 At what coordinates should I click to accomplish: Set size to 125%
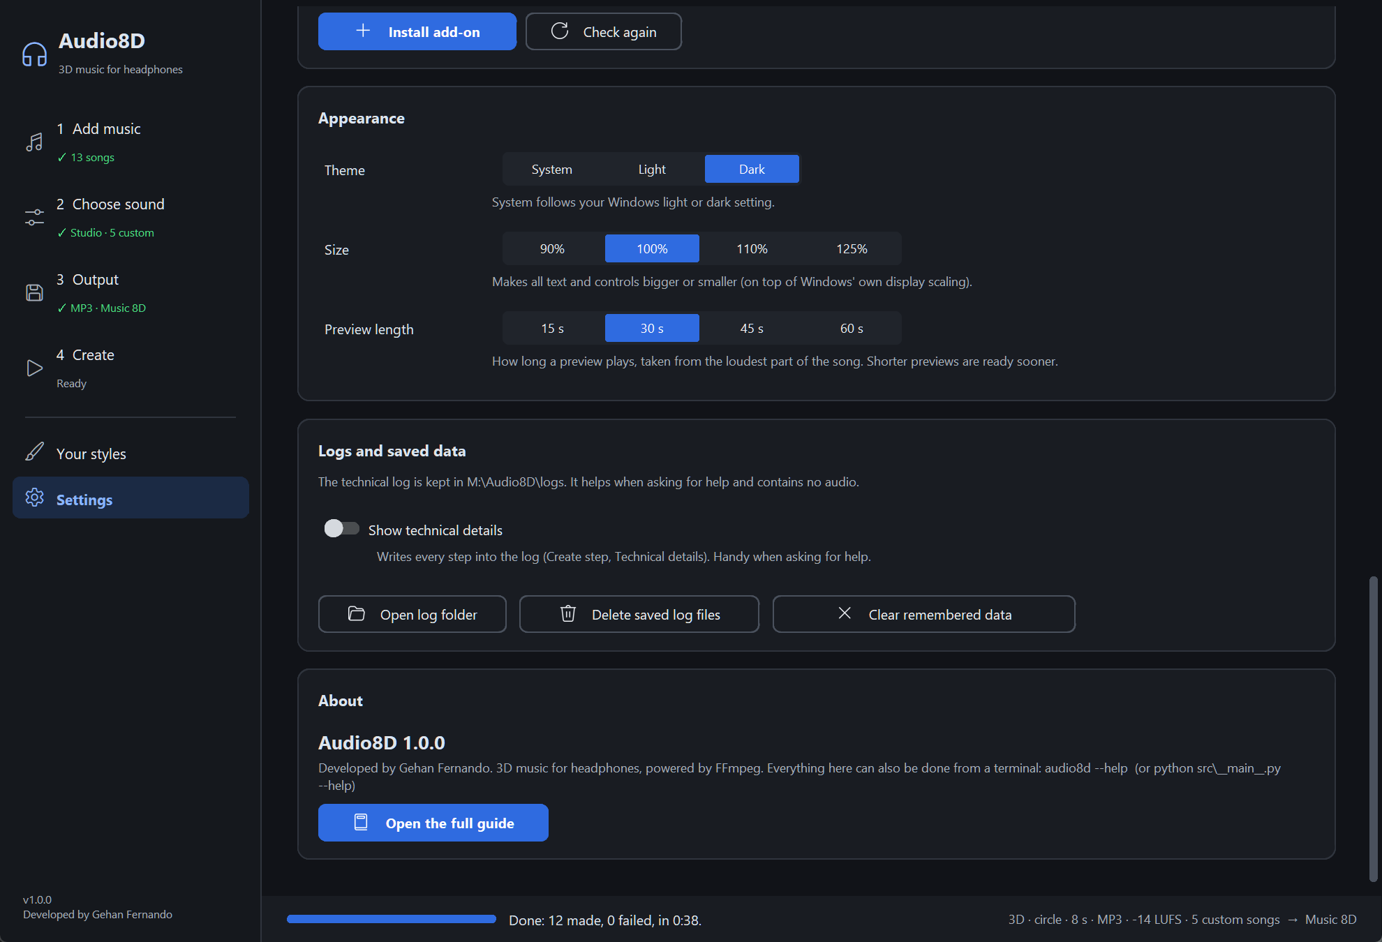click(852, 248)
